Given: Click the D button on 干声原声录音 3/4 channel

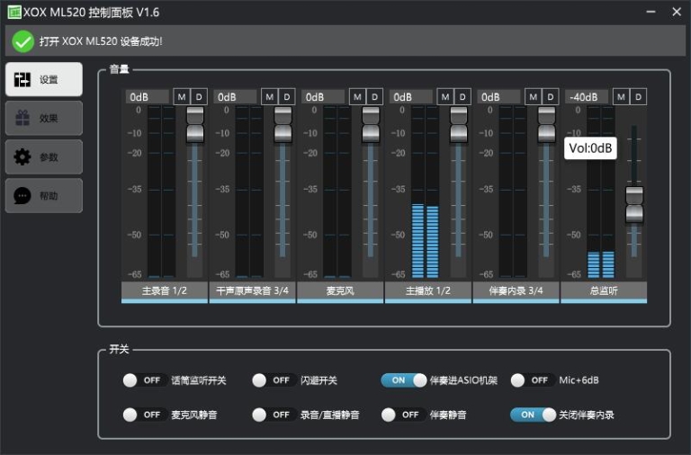Looking at the screenshot, I should coord(287,97).
